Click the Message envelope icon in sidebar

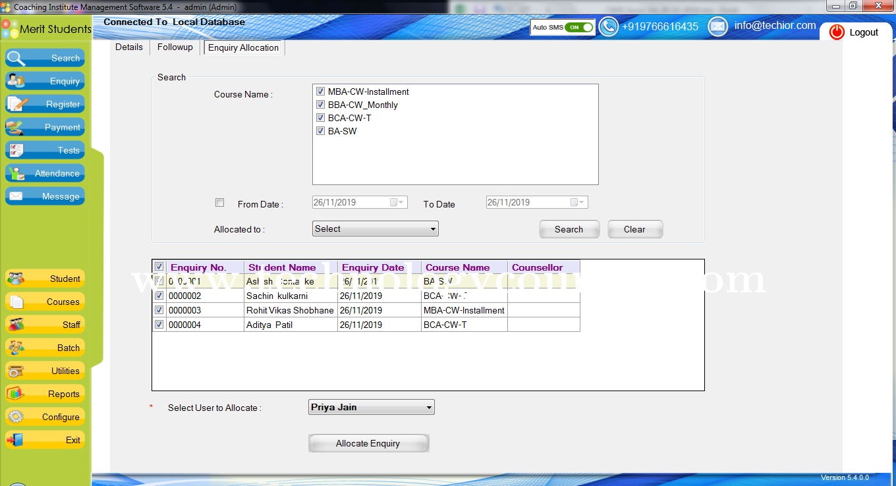16,196
